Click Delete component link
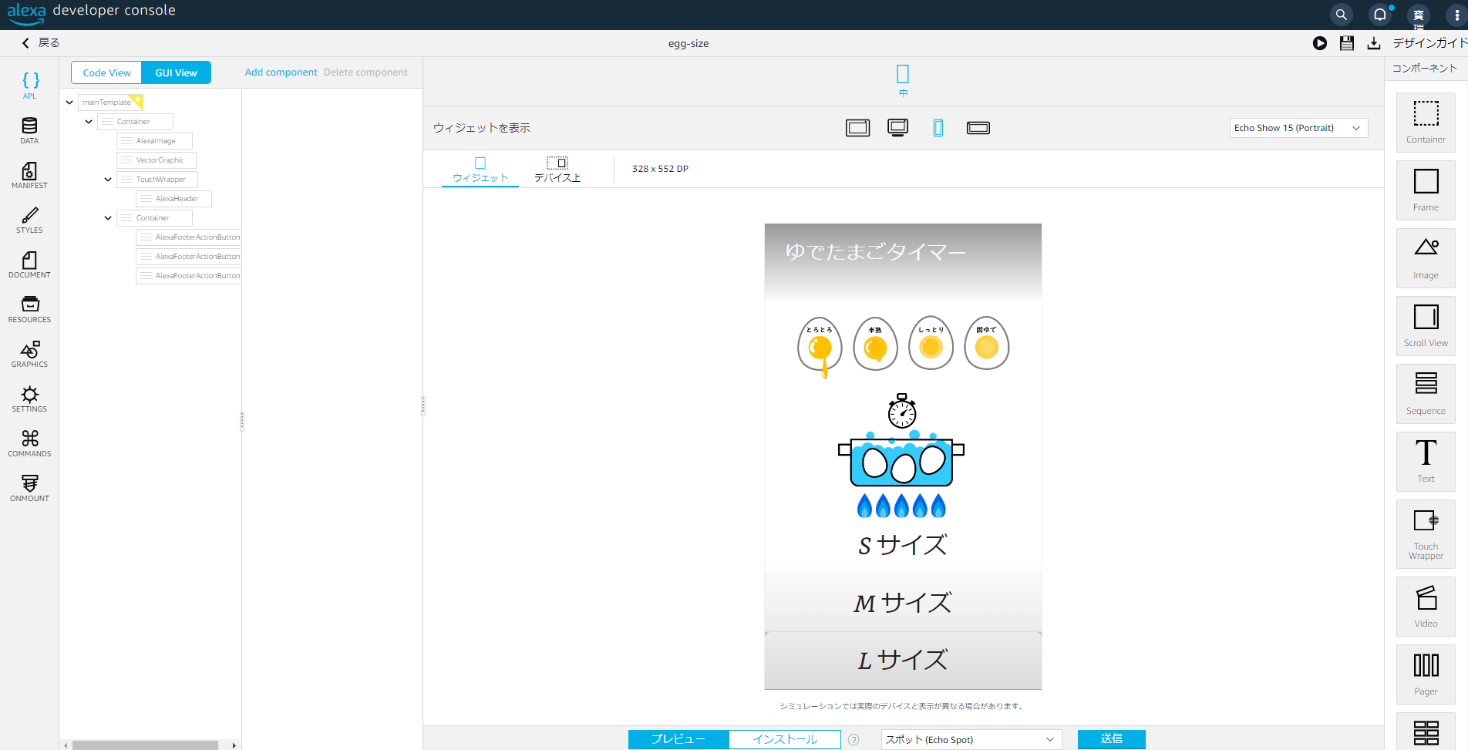Screen dimensions: 1468x750 [365, 72]
